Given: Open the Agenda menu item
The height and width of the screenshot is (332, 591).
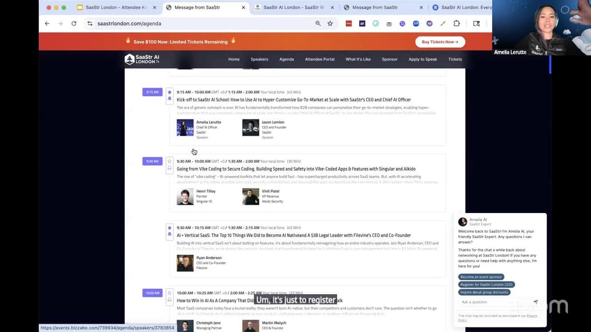Looking at the screenshot, I should 287,60.
